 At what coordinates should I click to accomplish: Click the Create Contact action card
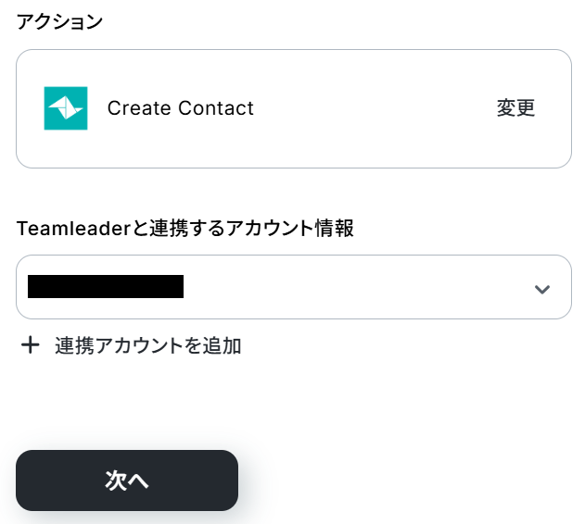293,108
